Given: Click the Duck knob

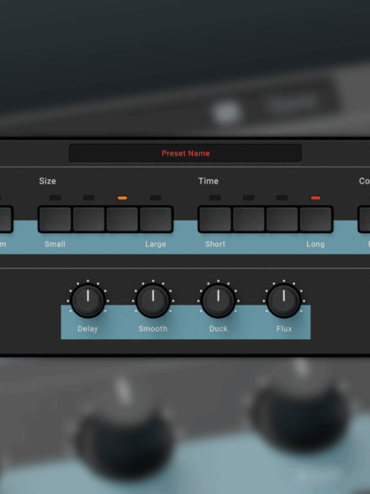Looking at the screenshot, I should point(218,301).
